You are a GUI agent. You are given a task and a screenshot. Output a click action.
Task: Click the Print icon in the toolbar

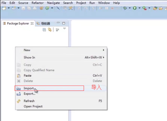pyautogui.click(x=35, y=8)
